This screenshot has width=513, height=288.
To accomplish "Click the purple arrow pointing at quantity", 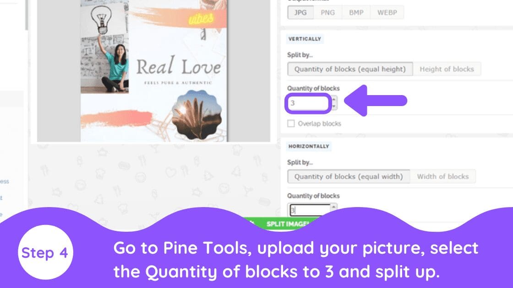I will 376,101.
